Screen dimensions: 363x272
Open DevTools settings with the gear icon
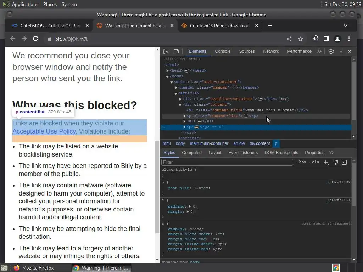click(331, 51)
